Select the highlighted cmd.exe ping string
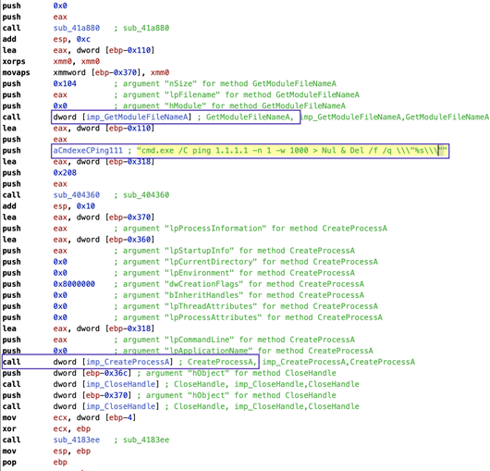This screenshot has height=471, width=490. coord(292,151)
